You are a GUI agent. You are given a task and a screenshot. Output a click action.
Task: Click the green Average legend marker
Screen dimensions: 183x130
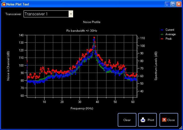[x=162, y=34]
